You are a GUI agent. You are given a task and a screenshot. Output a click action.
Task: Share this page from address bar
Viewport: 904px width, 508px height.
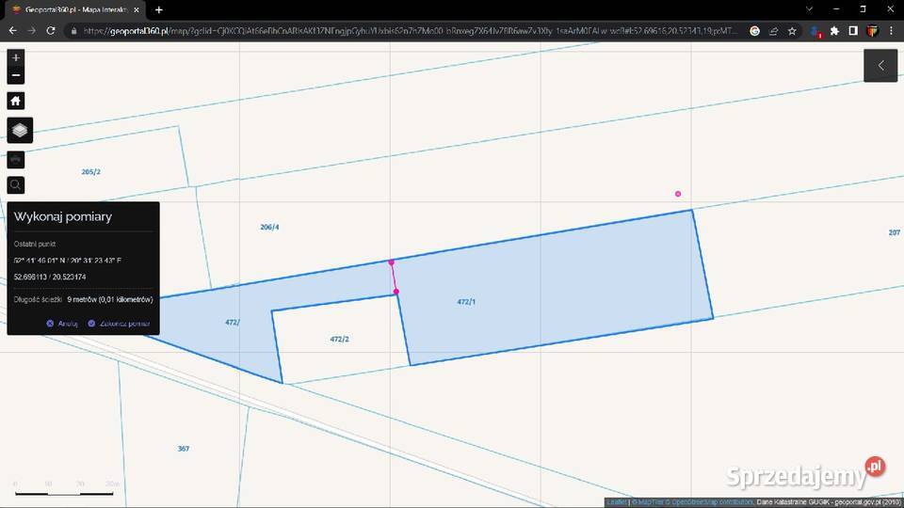pyautogui.click(x=773, y=30)
